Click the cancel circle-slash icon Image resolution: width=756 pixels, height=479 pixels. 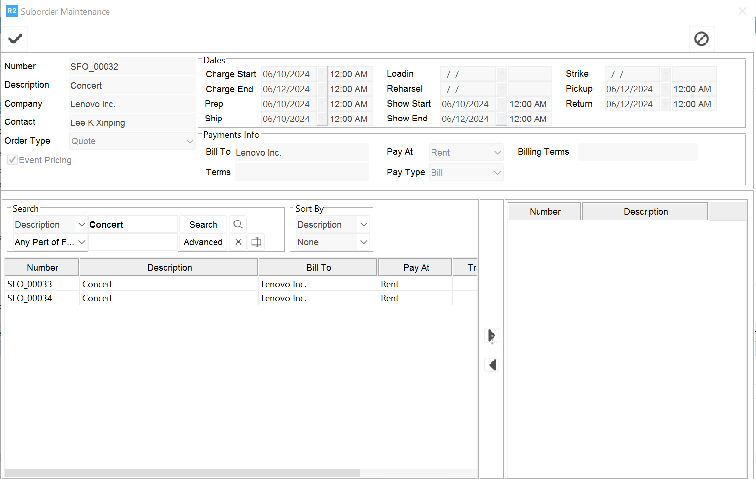coord(701,39)
